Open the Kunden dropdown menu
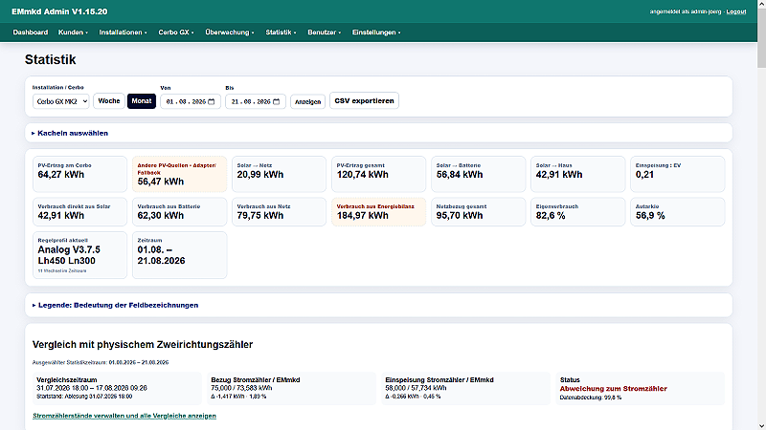Image resolution: width=766 pixels, height=430 pixels. tap(73, 32)
